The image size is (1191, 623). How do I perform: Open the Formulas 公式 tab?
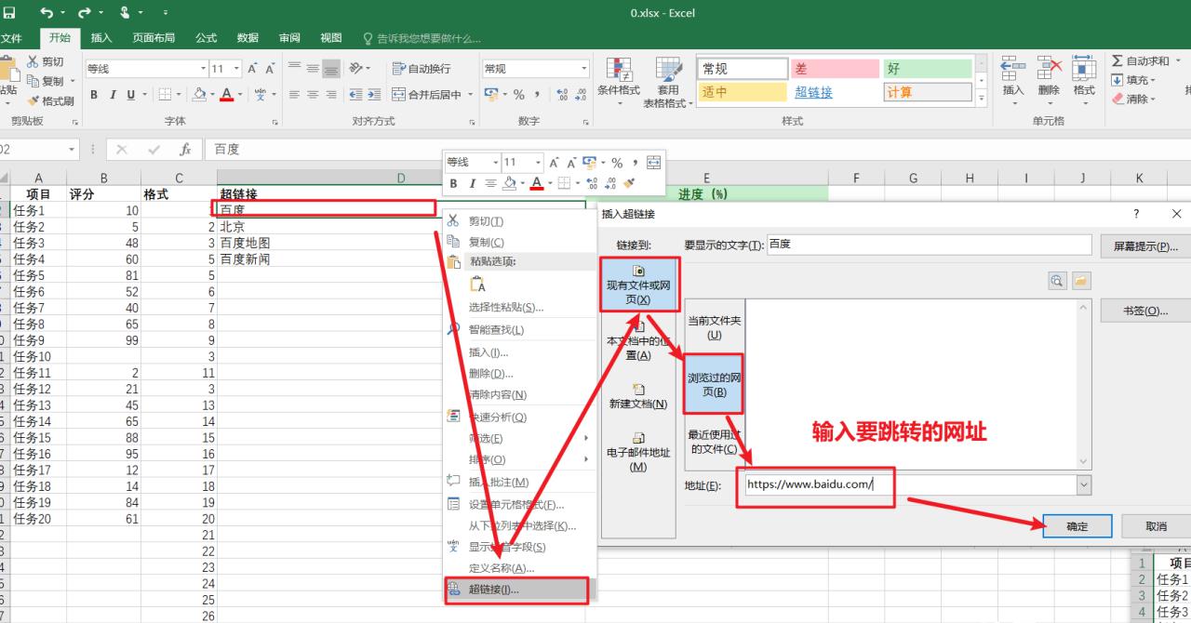click(206, 38)
